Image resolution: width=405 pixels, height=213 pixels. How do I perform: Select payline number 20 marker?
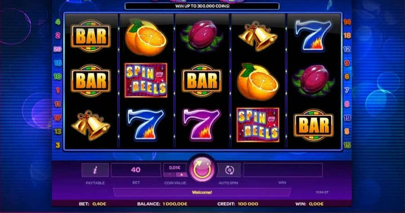click(x=57, y=49)
